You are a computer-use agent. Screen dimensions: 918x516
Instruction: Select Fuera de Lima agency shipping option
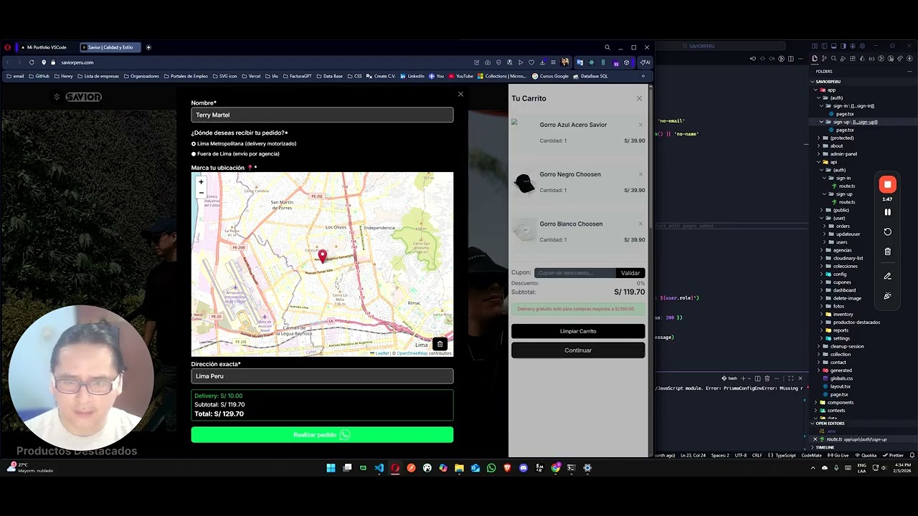coord(194,153)
